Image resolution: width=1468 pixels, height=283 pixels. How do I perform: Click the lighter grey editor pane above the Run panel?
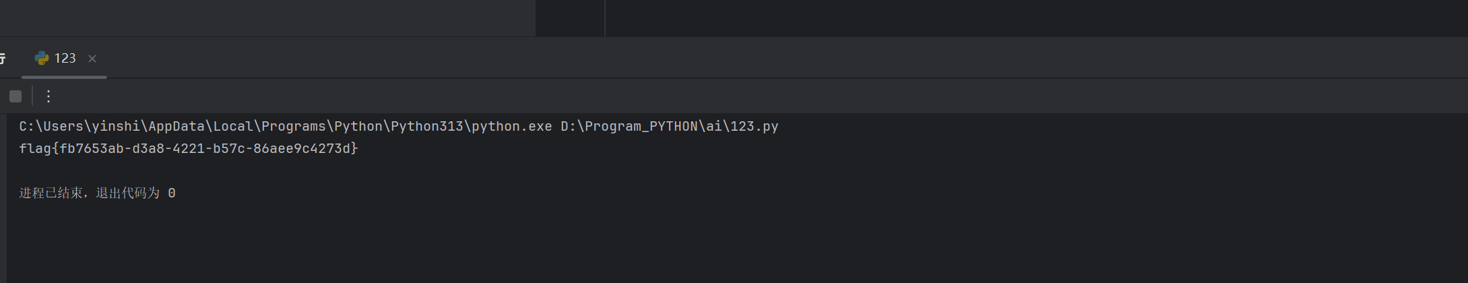coord(267,18)
